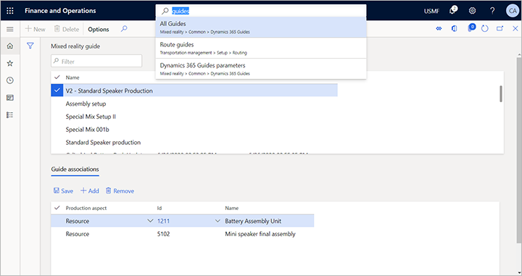Image resolution: width=522 pixels, height=276 pixels.
Task: Open CA user account avatar
Action: coord(513,11)
